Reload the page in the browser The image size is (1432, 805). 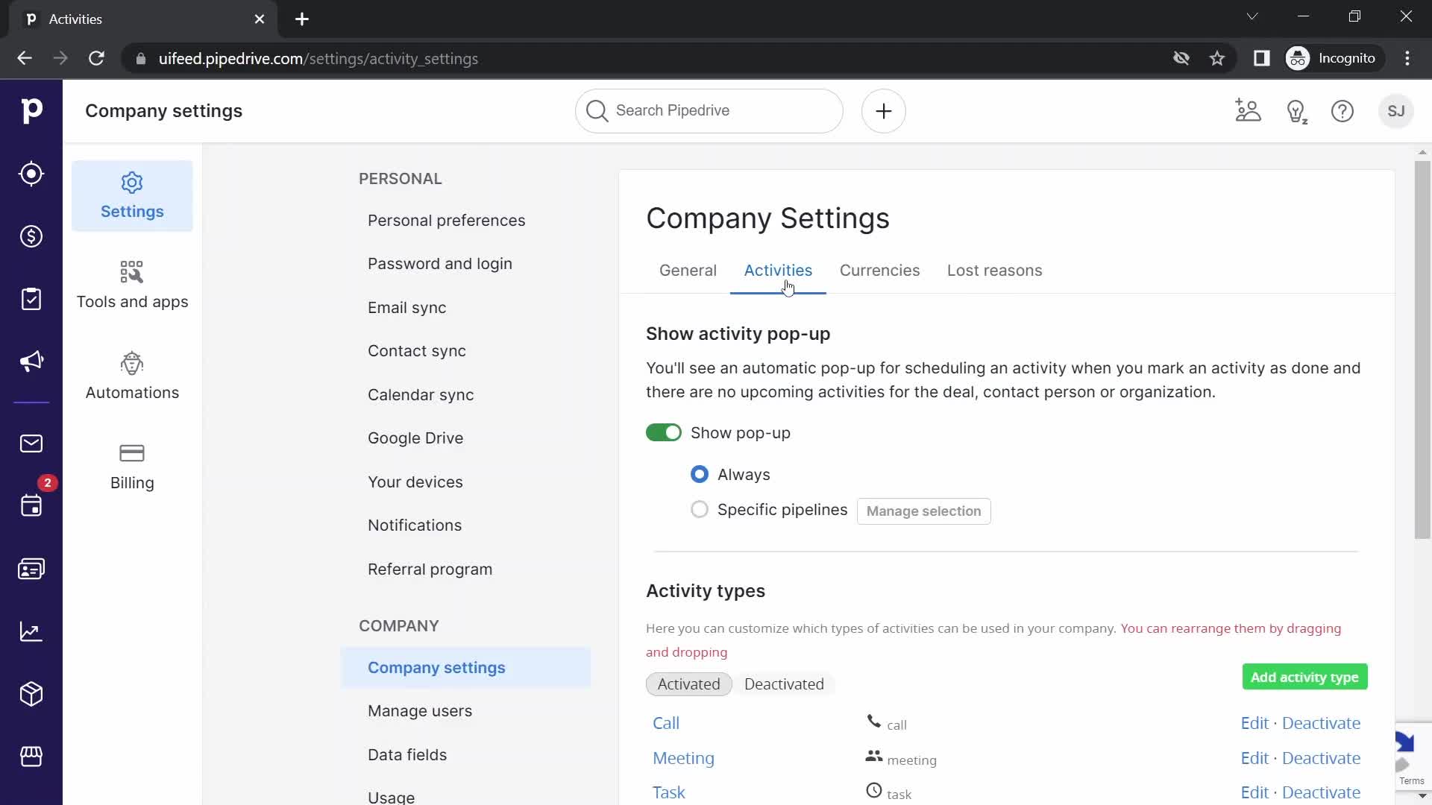(x=96, y=58)
